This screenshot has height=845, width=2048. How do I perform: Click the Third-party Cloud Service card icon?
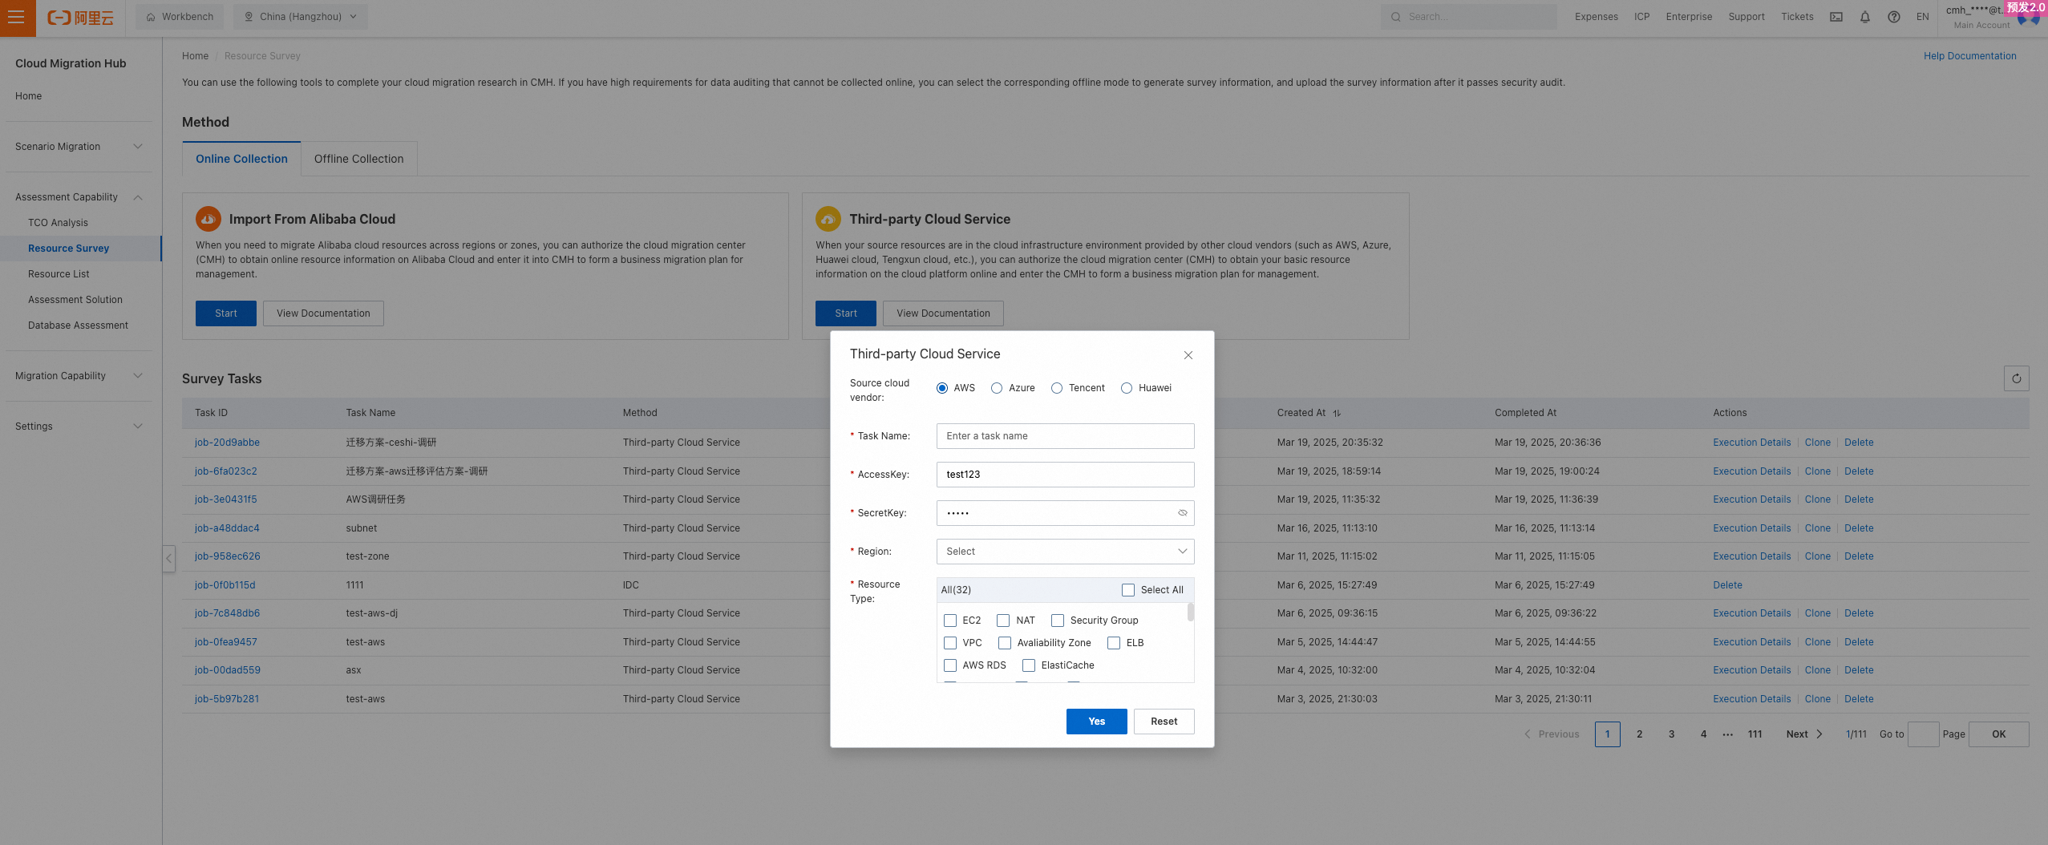point(828,218)
